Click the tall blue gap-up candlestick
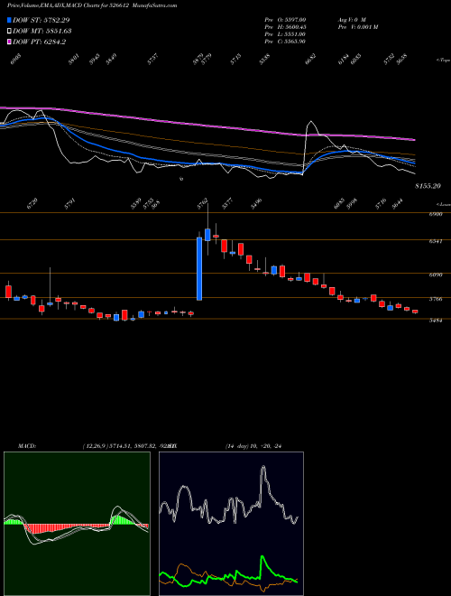Viewport: 451px width, 596px height. tap(199, 269)
